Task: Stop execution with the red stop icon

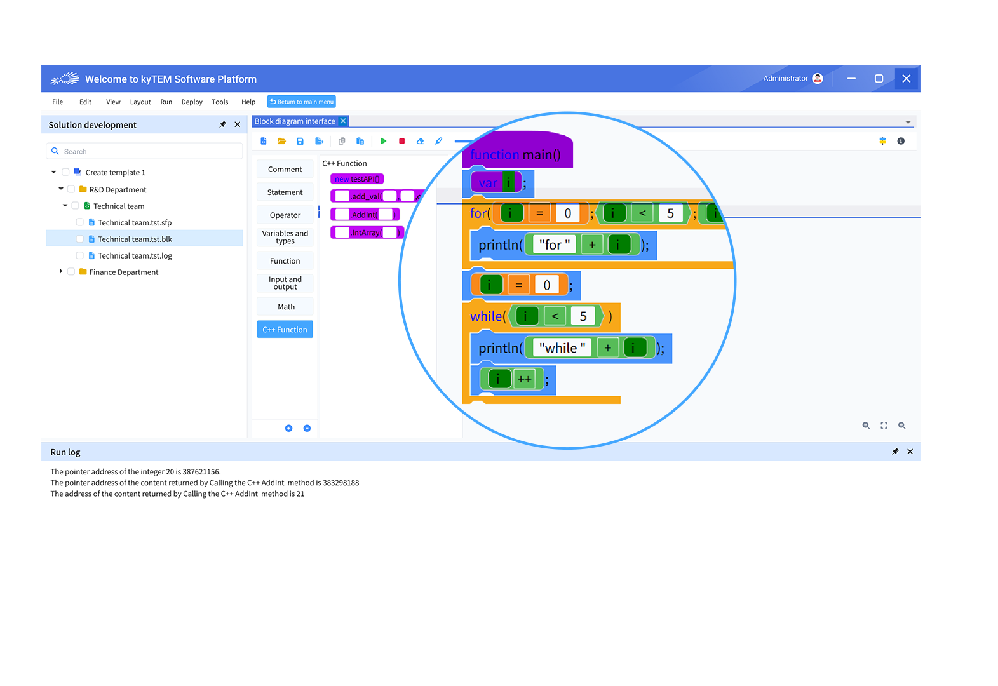Action: coord(401,141)
